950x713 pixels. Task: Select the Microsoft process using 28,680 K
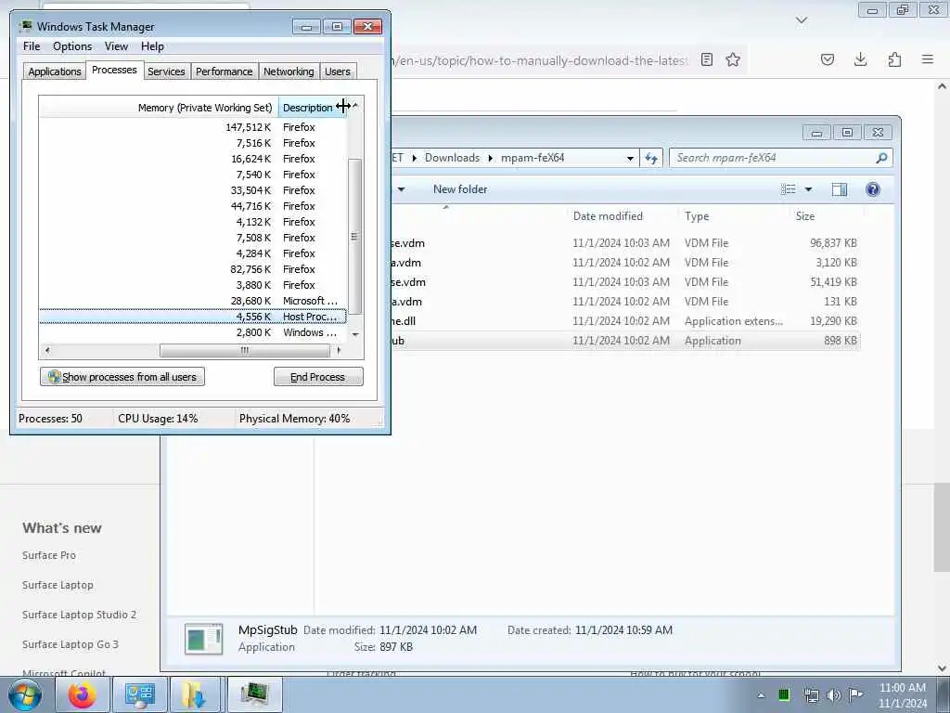pos(193,301)
